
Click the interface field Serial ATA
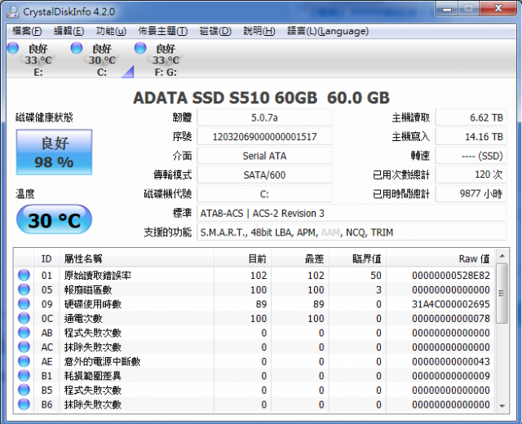tap(264, 156)
